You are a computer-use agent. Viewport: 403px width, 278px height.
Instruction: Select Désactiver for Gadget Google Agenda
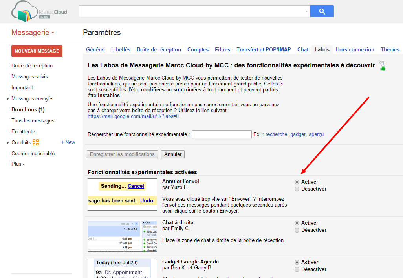tap(297, 269)
